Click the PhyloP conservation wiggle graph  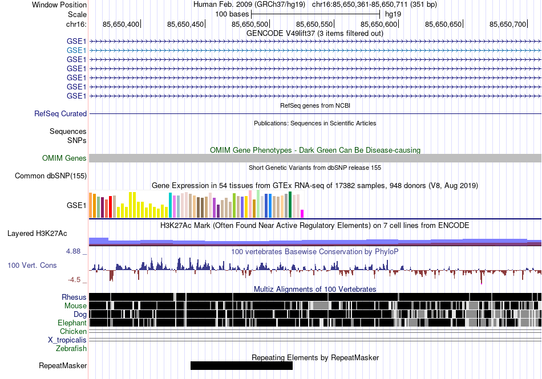click(x=315, y=270)
